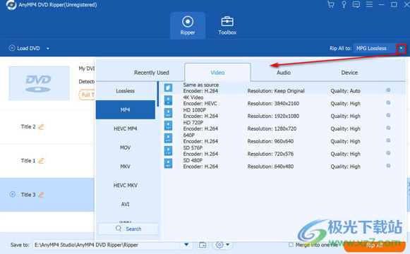This screenshot has height=254, width=410.
Task: Open the shopping cart purchase icon
Action: coord(331,5)
